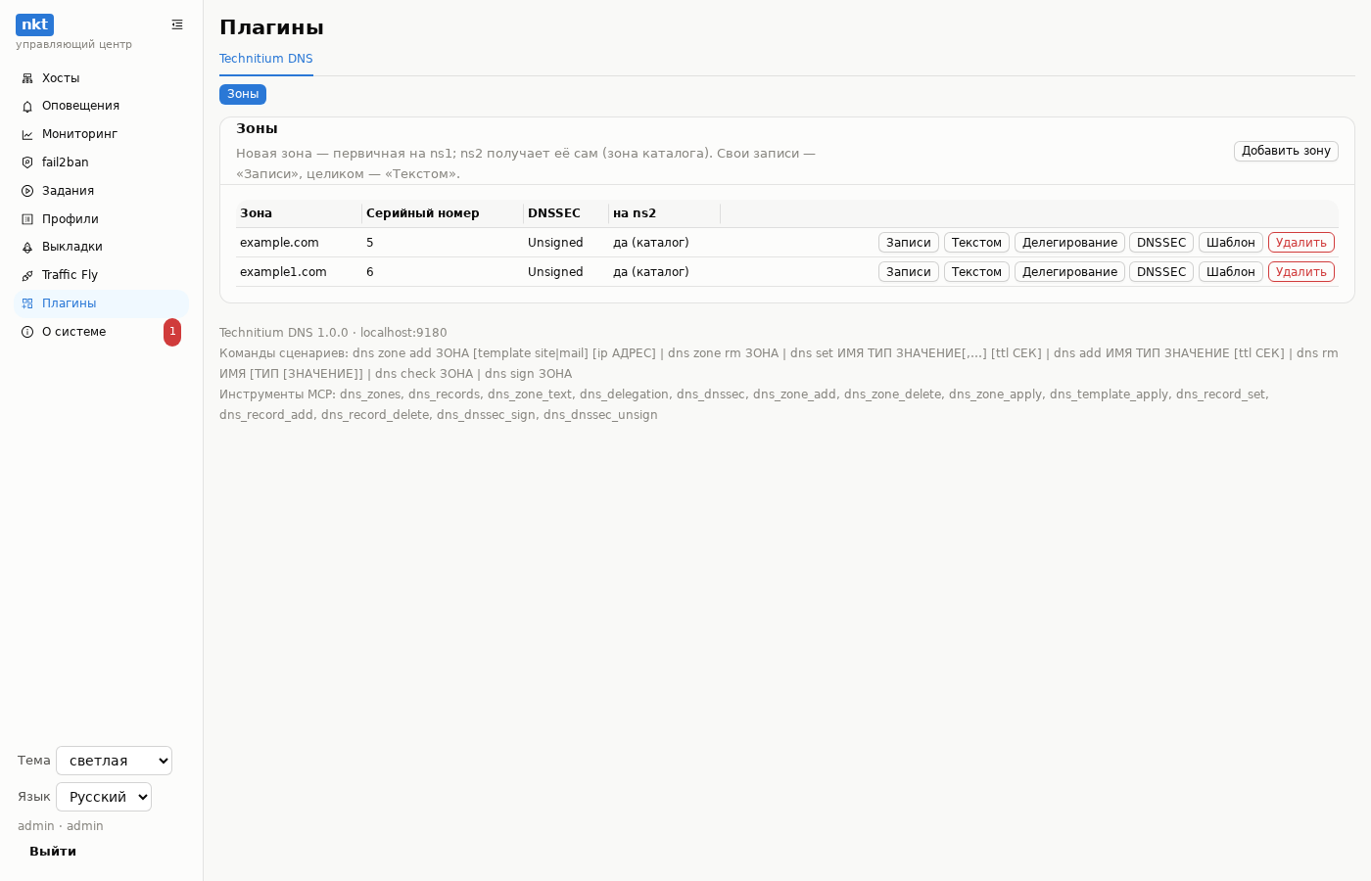Open Текстом for example.com
1371x881 pixels.
coord(976,243)
